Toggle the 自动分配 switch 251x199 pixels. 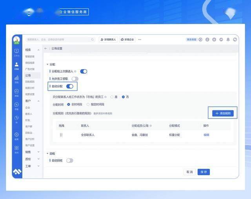coord(70,86)
